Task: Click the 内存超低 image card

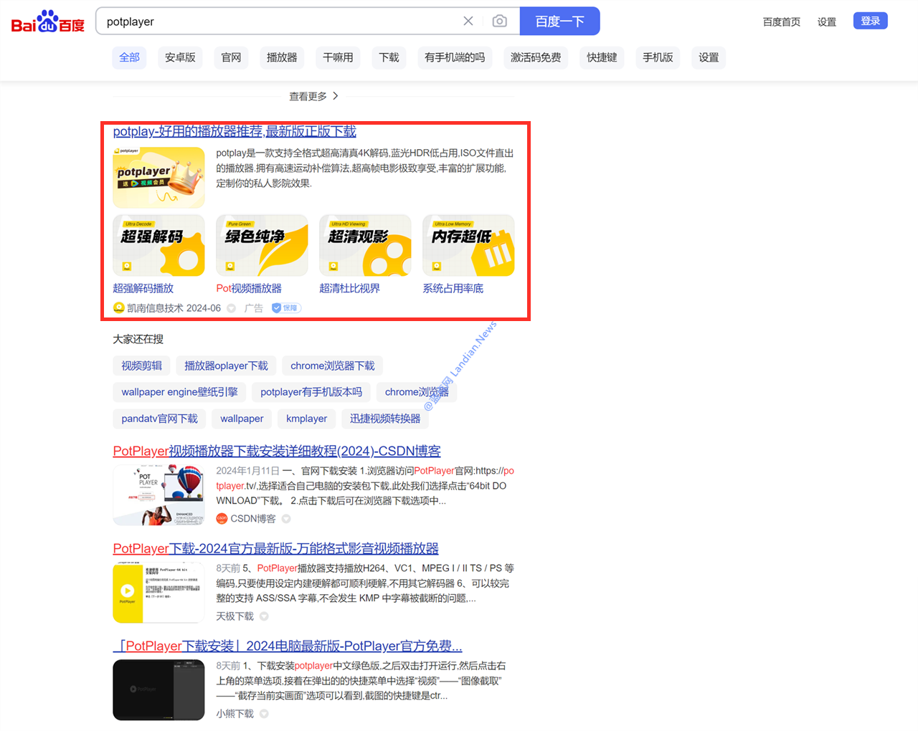Action: pos(468,245)
